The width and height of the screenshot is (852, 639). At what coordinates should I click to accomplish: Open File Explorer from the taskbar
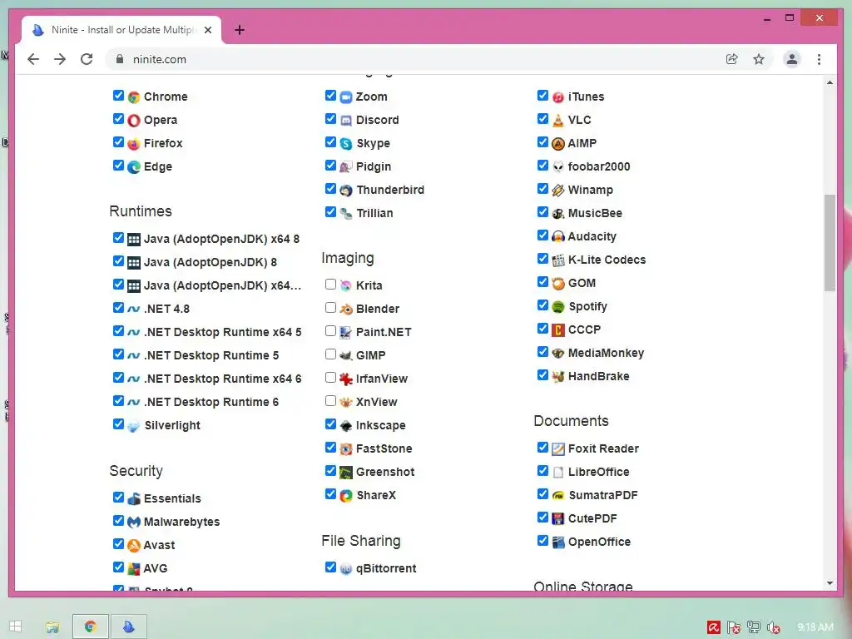(x=52, y=627)
